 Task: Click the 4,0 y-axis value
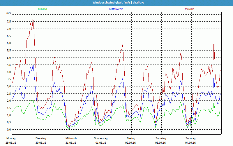[9, 72]
